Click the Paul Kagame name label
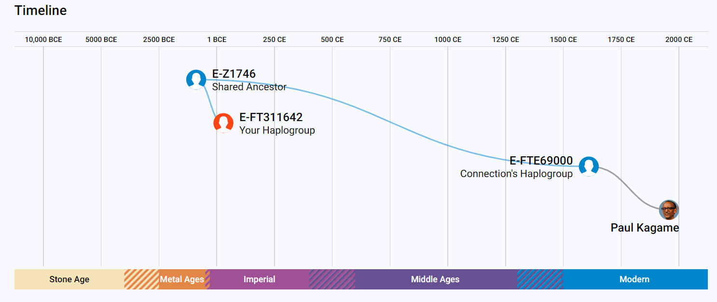 point(645,228)
